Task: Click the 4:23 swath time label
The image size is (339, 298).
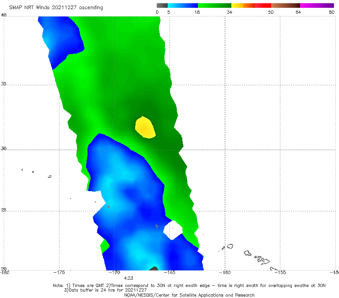Action: click(128, 278)
